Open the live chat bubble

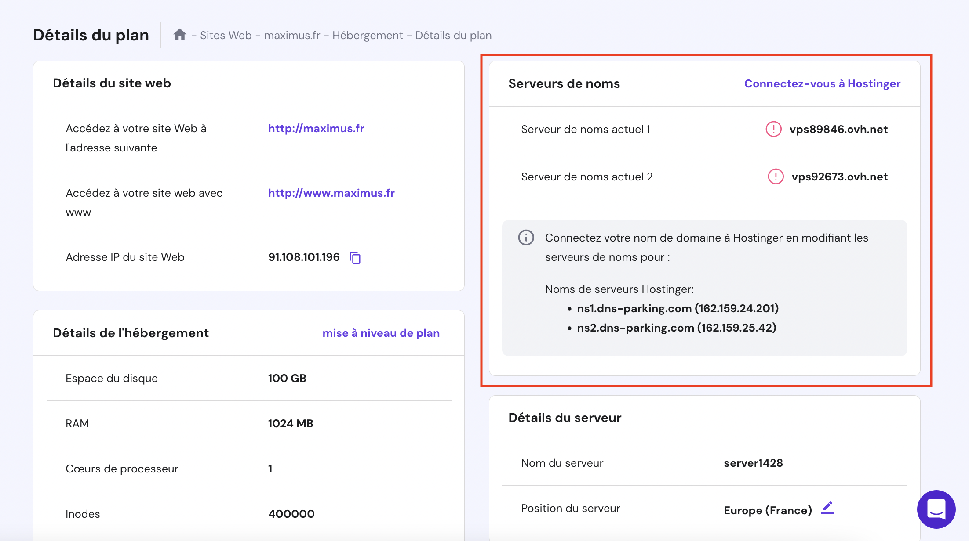936,509
